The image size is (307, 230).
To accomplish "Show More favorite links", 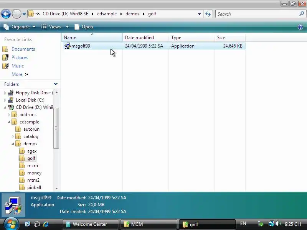I will 20,74.
